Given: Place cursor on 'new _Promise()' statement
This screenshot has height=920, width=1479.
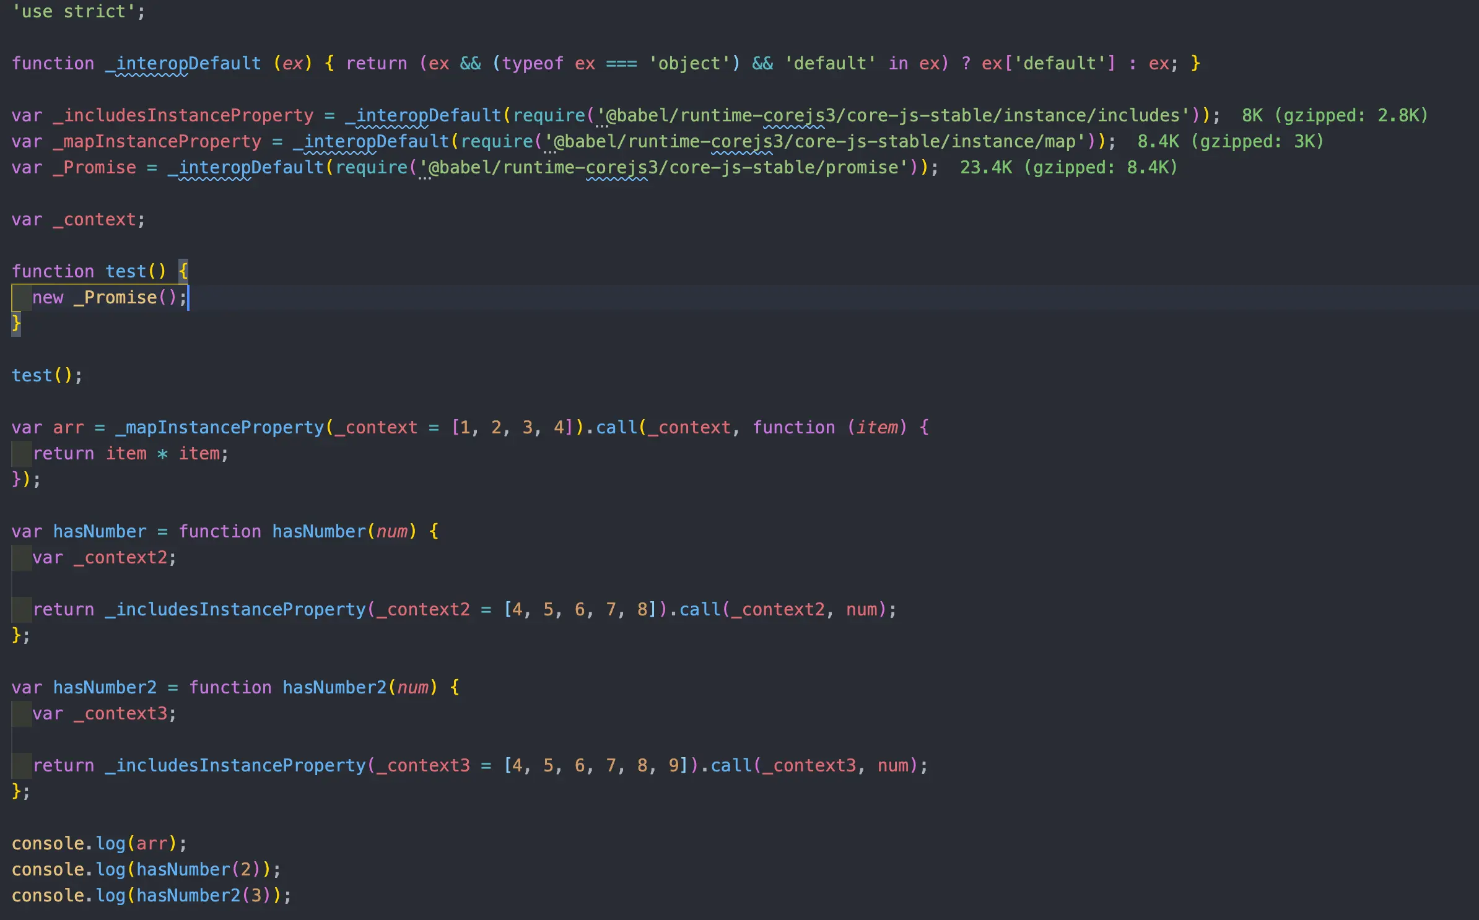Looking at the screenshot, I should coord(108,298).
